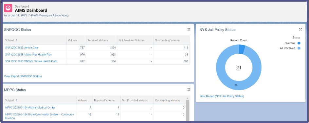Click VNSNY received value 304
Image resolution: width=309 pixels, height=123 pixels.
(113, 61)
